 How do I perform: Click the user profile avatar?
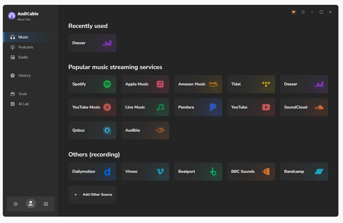[x=31, y=204]
